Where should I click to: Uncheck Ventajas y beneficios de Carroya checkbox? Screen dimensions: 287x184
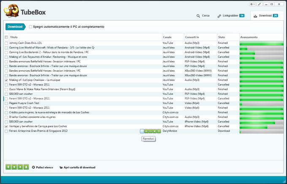pos(6,126)
